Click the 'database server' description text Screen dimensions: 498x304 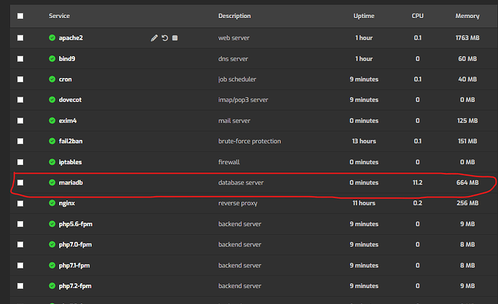(x=241, y=182)
